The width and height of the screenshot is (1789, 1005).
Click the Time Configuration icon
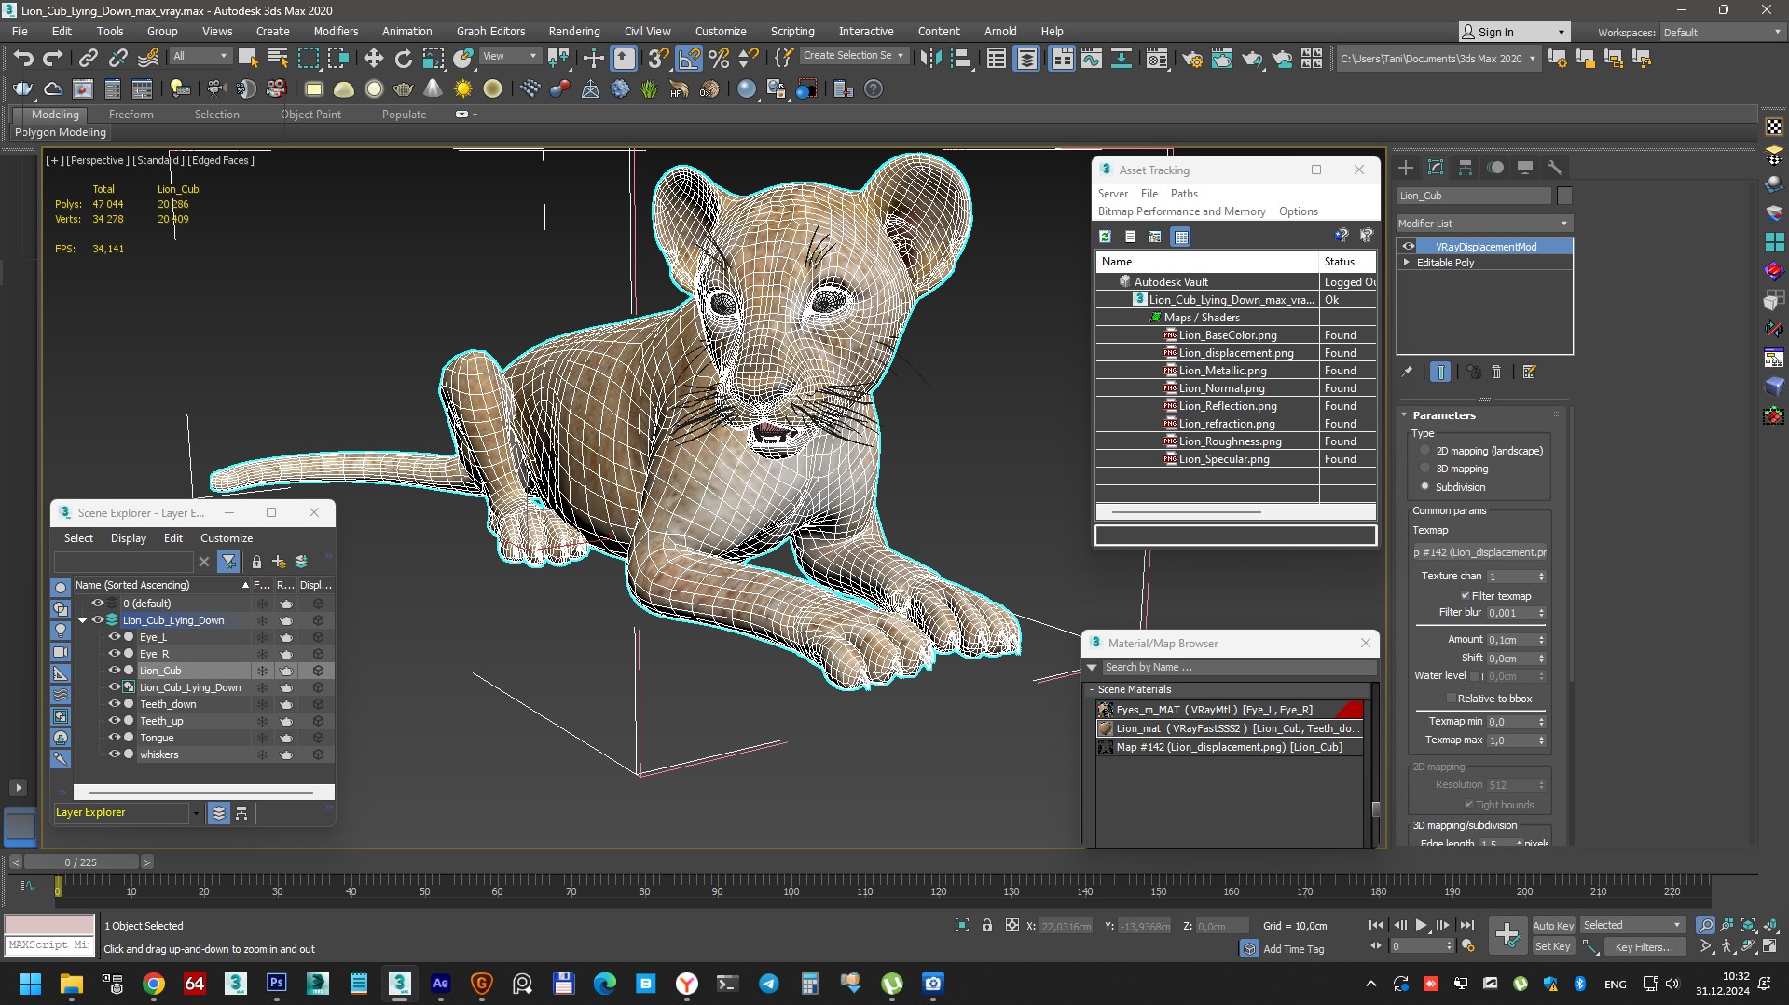(1468, 945)
